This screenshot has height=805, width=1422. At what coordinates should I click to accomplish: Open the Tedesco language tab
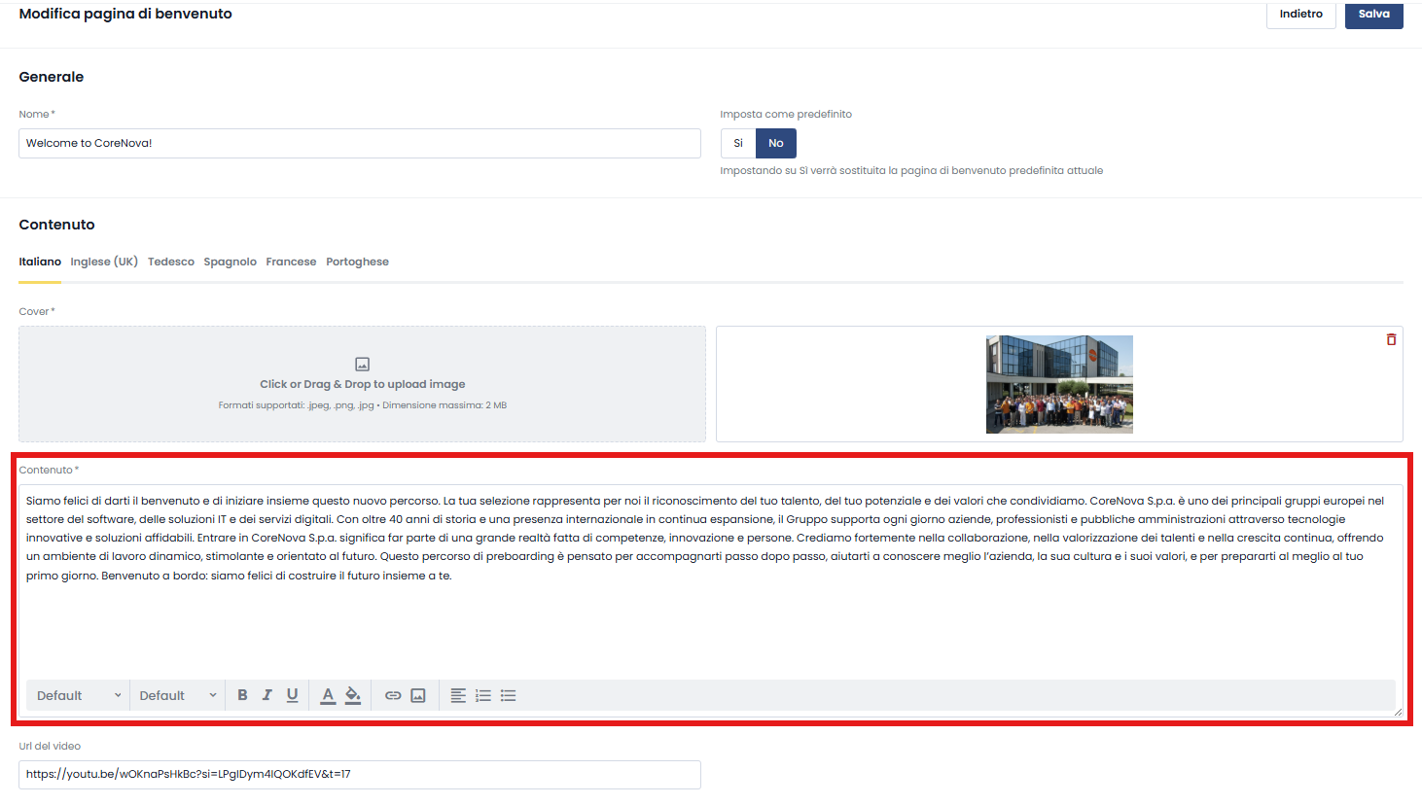[x=171, y=262]
